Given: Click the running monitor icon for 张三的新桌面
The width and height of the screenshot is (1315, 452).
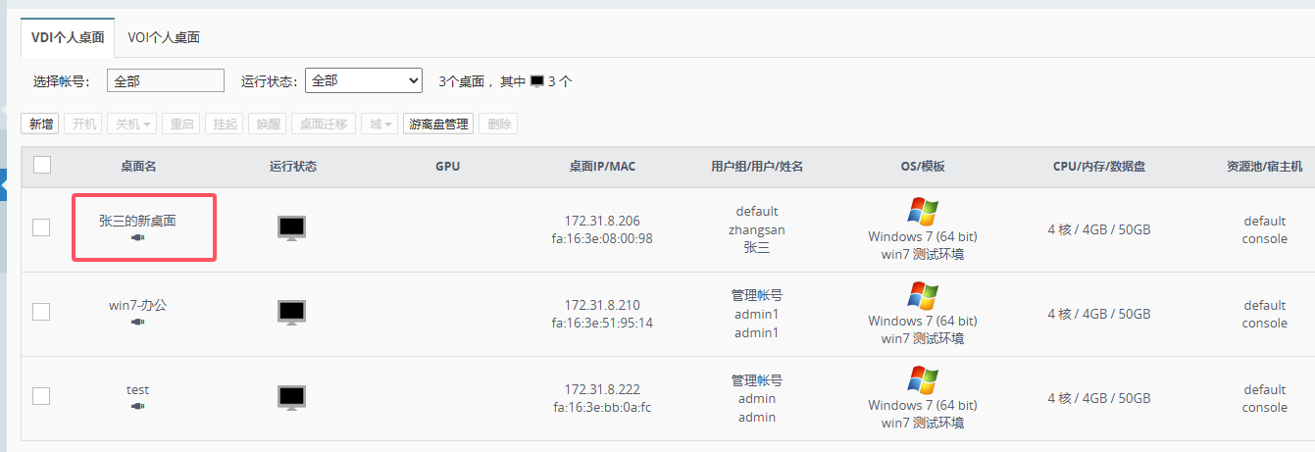Looking at the screenshot, I should click(291, 227).
